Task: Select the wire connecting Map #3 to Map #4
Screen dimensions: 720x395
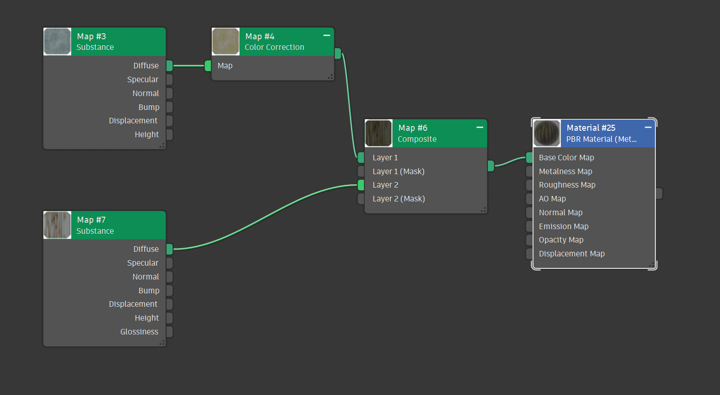Action: (188, 66)
